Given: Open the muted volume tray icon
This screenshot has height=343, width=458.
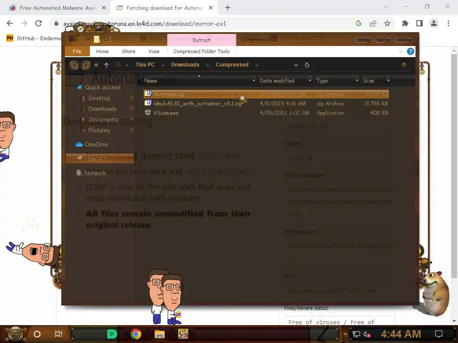Looking at the screenshot, I should click(367, 334).
